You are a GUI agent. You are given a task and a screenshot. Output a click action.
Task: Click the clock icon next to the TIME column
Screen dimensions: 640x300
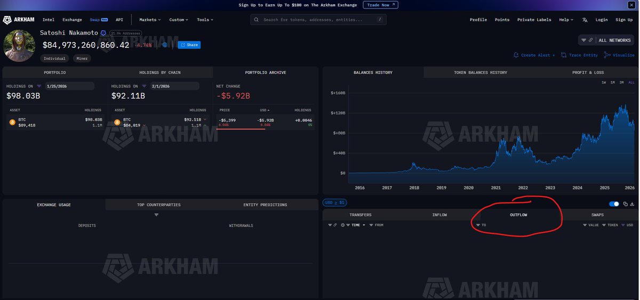click(x=342, y=225)
